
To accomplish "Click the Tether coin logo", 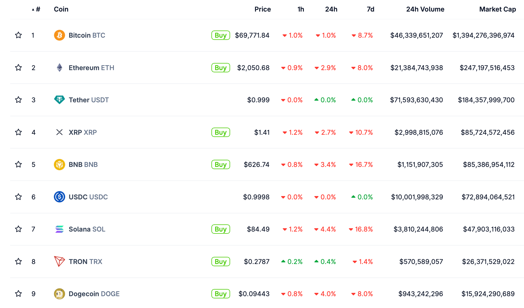I will click(x=59, y=100).
